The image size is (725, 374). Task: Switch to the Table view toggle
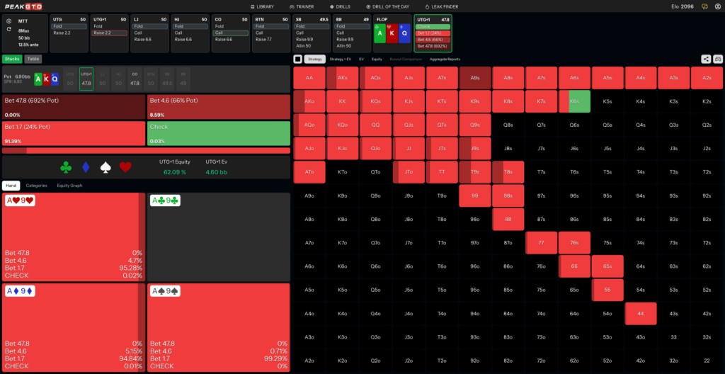(x=33, y=59)
